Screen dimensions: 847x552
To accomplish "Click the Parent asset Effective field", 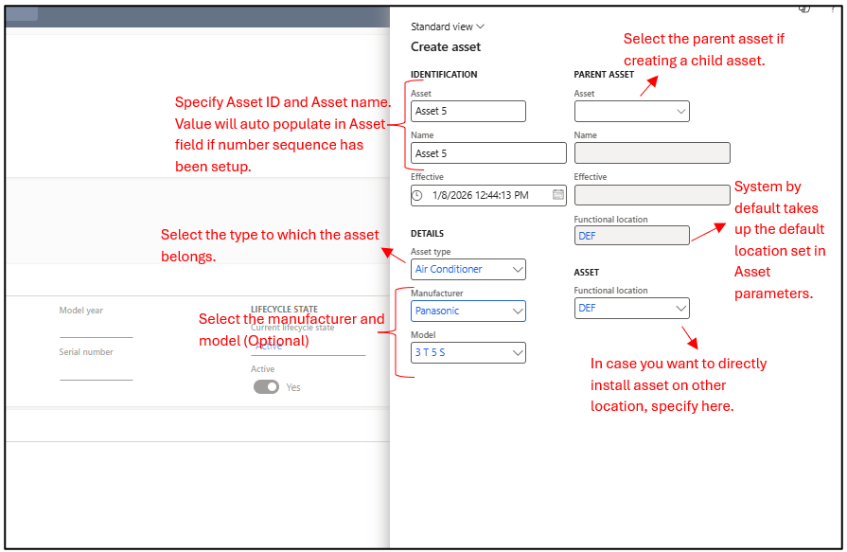I will 652,195.
